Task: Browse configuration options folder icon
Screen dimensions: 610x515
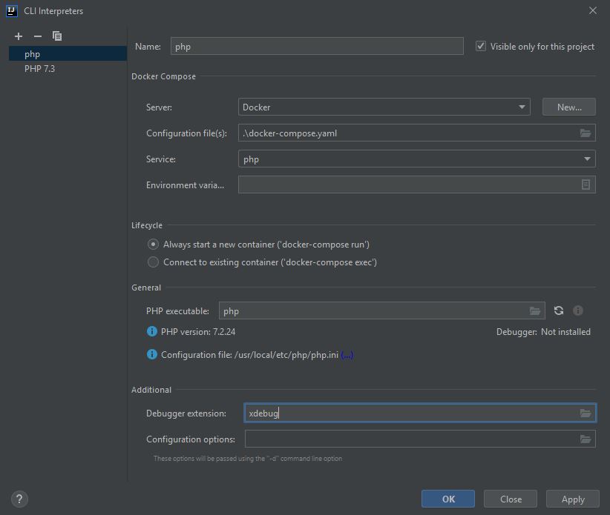Action: coord(586,439)
